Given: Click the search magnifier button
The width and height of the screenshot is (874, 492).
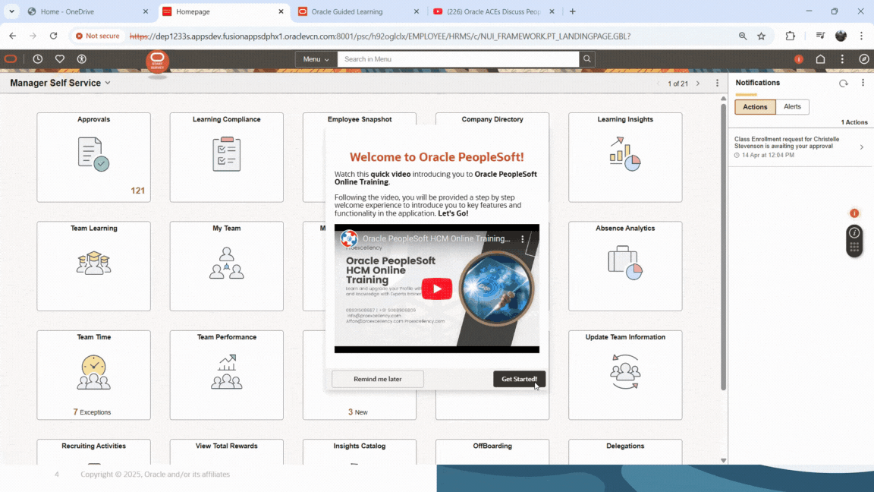Looking at the screenshot, I should (x=586, y=59).
